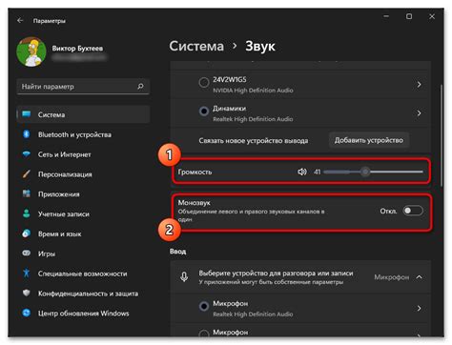Close the Параметры window
Image resolution: width=452 pixels, height=345 pixels.
(x=432, y=16)
